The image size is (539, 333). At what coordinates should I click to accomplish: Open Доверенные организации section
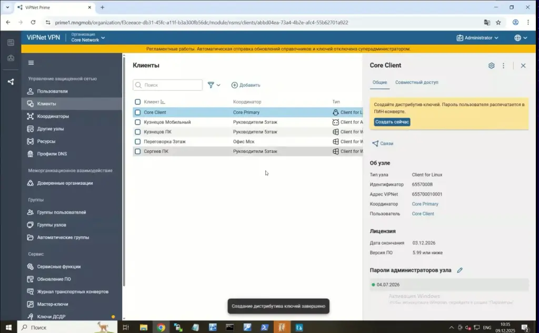pyautogui.click(x=65, y=183)
